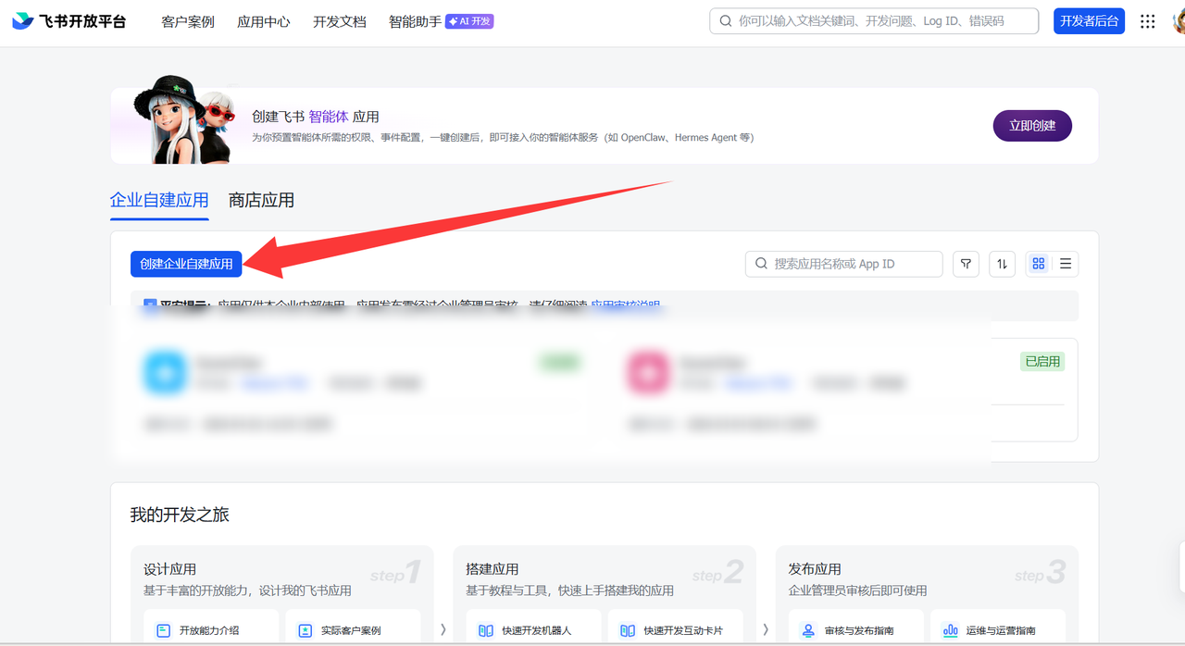Click the pink app icon card

coord(649,371)
